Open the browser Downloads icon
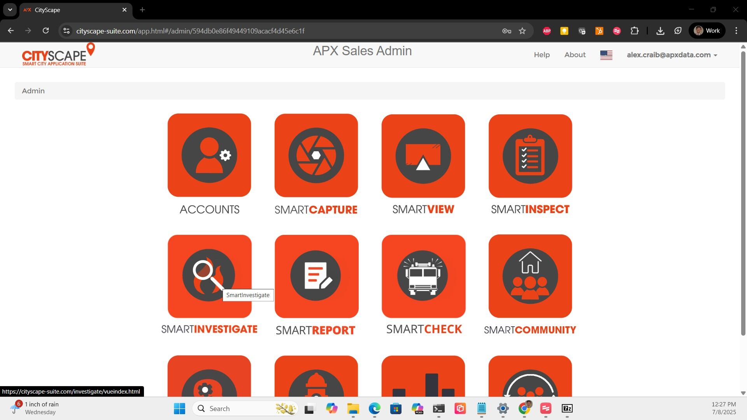This screenshot has height=420, width=747. (660, 31)
